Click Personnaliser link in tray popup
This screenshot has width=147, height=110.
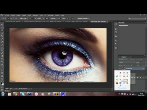(x=122, y=88)
